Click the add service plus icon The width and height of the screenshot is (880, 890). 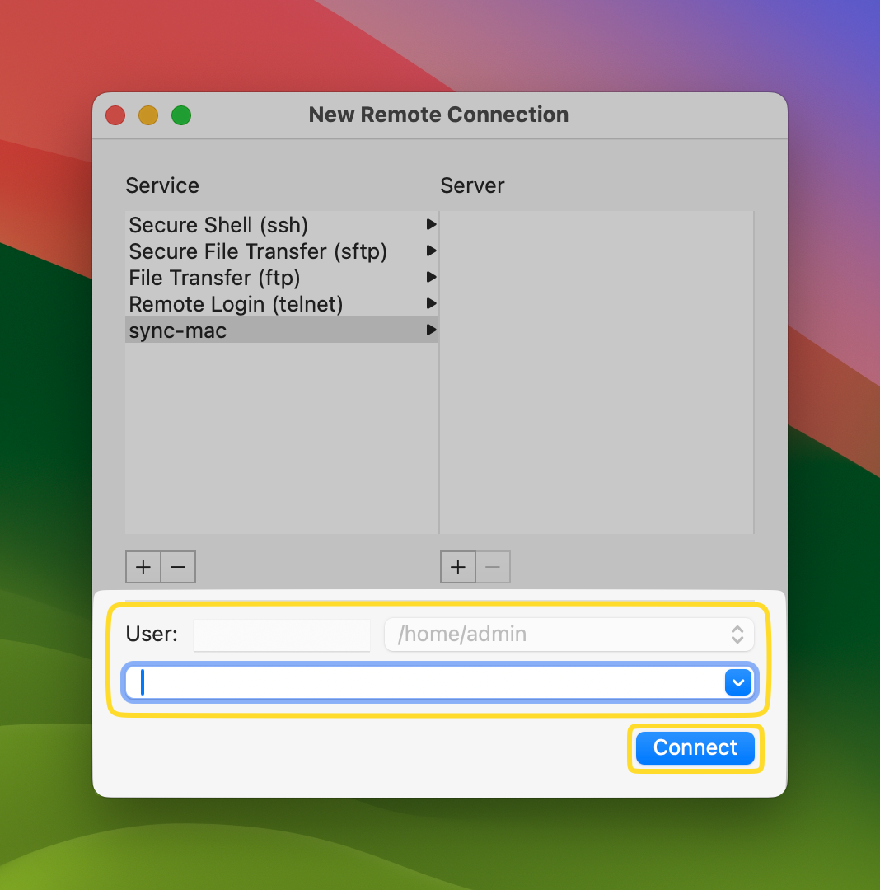point(143,567)
